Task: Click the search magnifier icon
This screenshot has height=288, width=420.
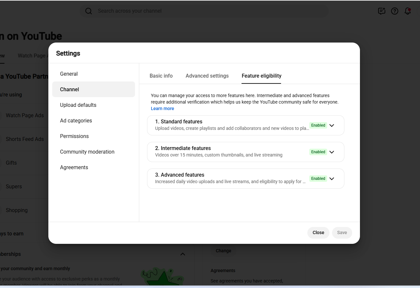Action: [89, 11]
